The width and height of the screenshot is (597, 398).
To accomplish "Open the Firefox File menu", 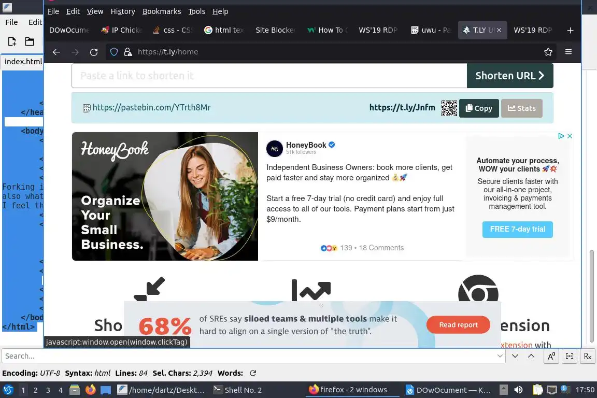I will pyautogui.click(x=53, y=11).
